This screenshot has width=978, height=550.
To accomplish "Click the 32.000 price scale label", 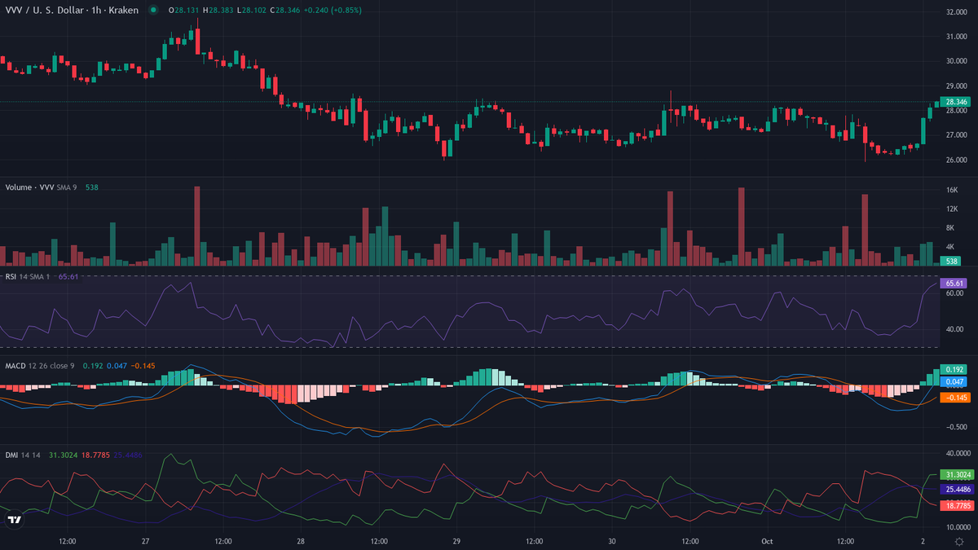I will [955, 12].
